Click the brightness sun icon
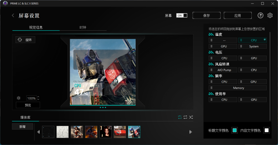The width and height of the screenshot is (278, 145). [19, 98]
